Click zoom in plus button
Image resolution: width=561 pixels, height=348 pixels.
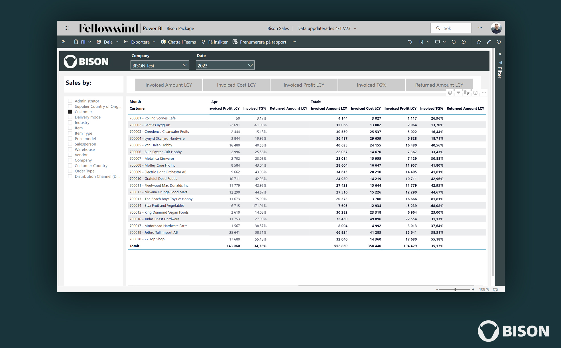tap(473, 289)
